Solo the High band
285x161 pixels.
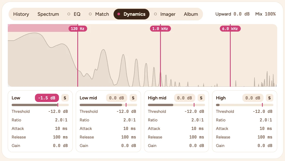click(x=269, y=98)
